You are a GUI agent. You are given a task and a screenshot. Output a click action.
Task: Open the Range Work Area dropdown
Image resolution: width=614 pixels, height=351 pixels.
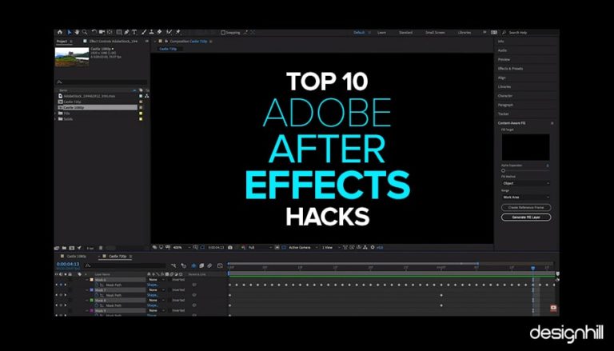526,197
